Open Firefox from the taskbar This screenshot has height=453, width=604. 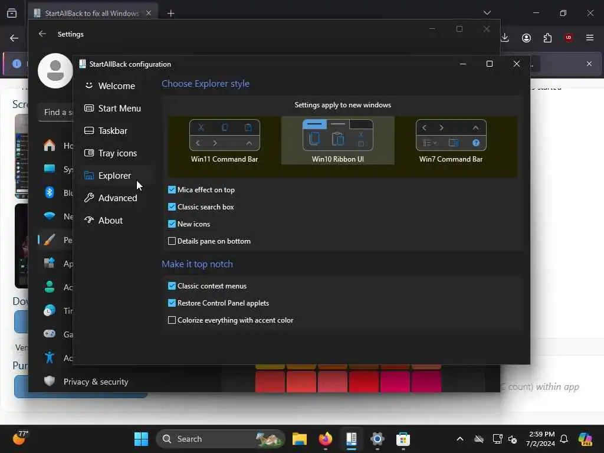[x=326, y=439]
